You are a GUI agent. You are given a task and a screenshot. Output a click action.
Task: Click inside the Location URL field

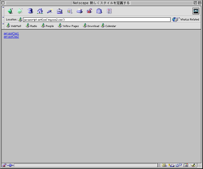tap(97, 20)
